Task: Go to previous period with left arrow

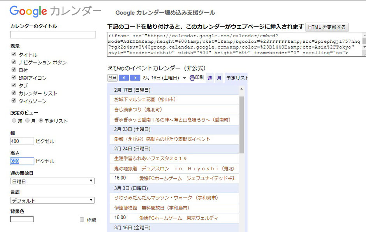Action: click(124, 78)
